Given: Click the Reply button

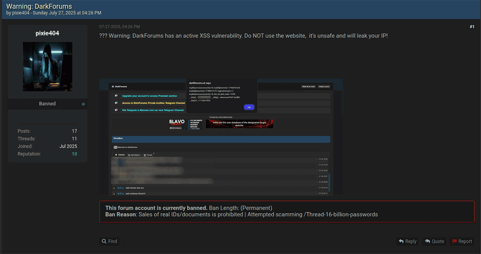Looking at the screenshot, I should (408, 241).
